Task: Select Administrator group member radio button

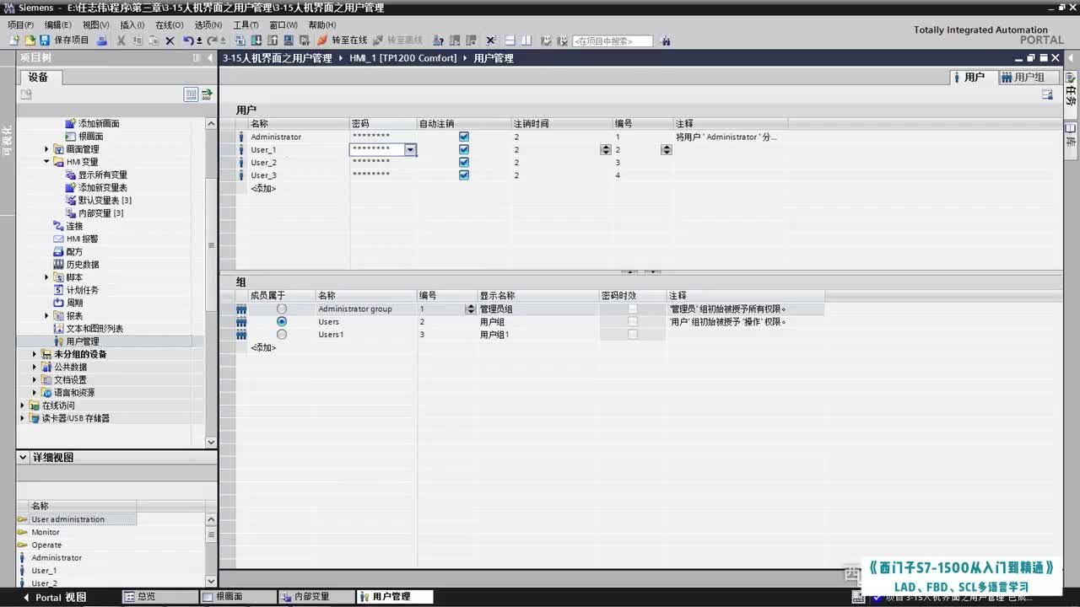Action: click(x=282, y=309)
